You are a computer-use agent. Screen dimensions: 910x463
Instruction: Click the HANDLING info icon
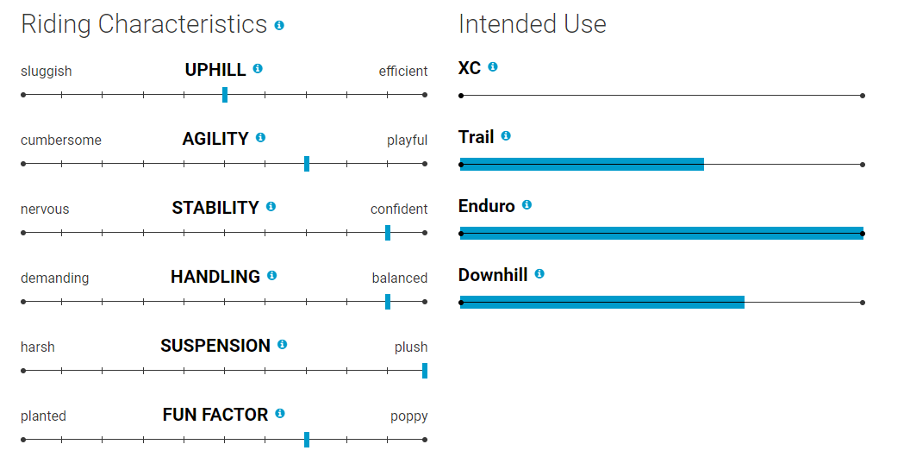tap(272, 276)
